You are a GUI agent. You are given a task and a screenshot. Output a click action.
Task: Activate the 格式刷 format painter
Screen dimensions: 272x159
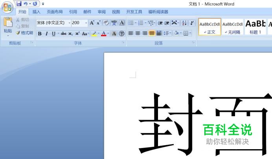24,33
